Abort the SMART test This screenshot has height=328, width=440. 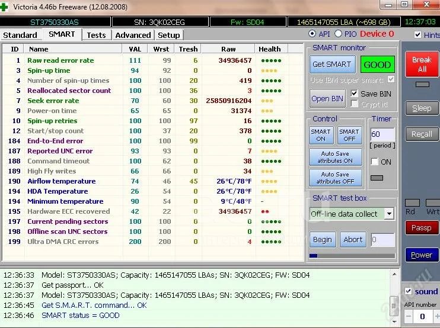353,240
